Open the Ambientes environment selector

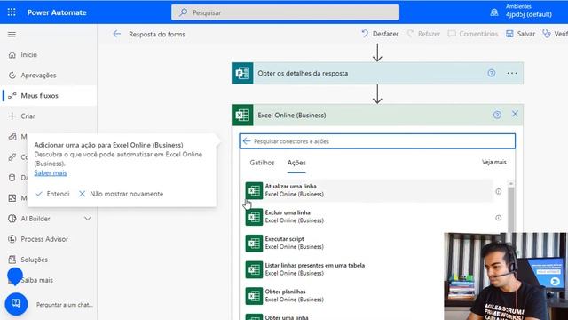coord(529,12)
